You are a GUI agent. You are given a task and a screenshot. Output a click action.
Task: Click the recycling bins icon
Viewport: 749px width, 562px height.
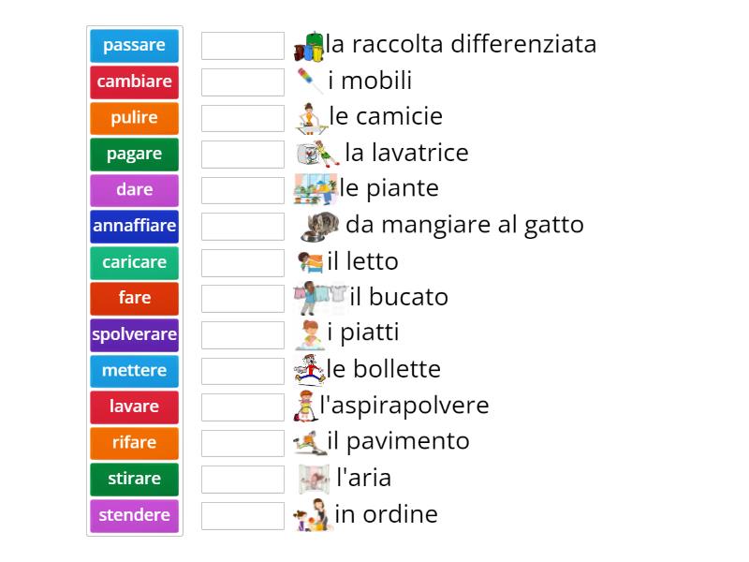click(309, 47)
